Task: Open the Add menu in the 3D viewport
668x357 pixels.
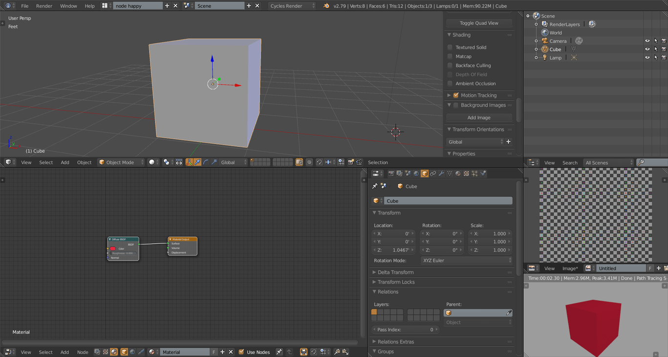Action: [65, 162]
